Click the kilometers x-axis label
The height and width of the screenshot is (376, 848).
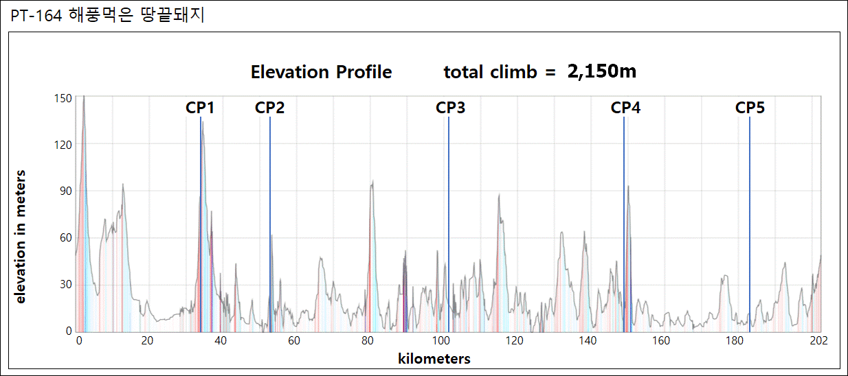click(434, 358)
